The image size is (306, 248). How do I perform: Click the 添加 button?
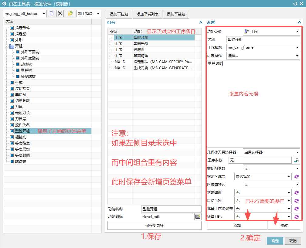pyautogui.click(x=237, y=225)
